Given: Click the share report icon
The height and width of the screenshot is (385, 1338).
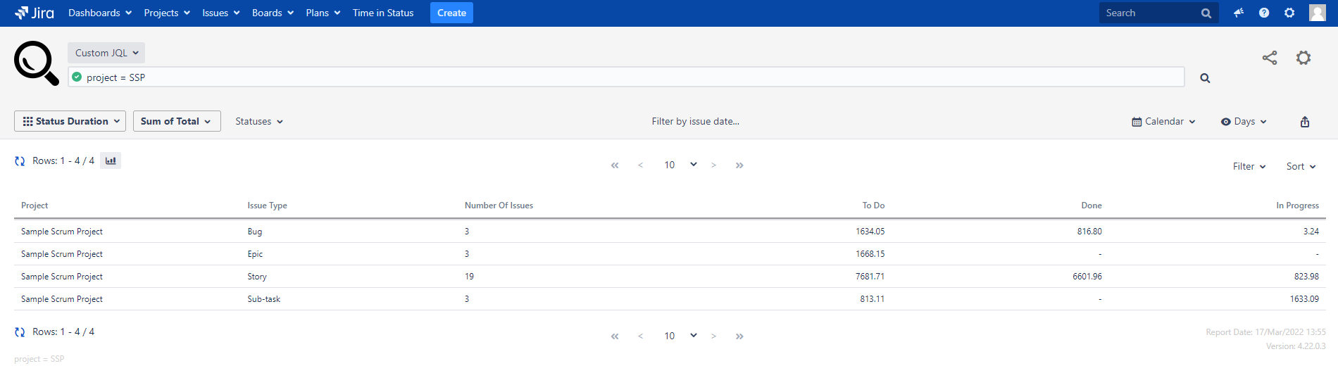Looking at the screenshot, I should [x=1269, y=58].
